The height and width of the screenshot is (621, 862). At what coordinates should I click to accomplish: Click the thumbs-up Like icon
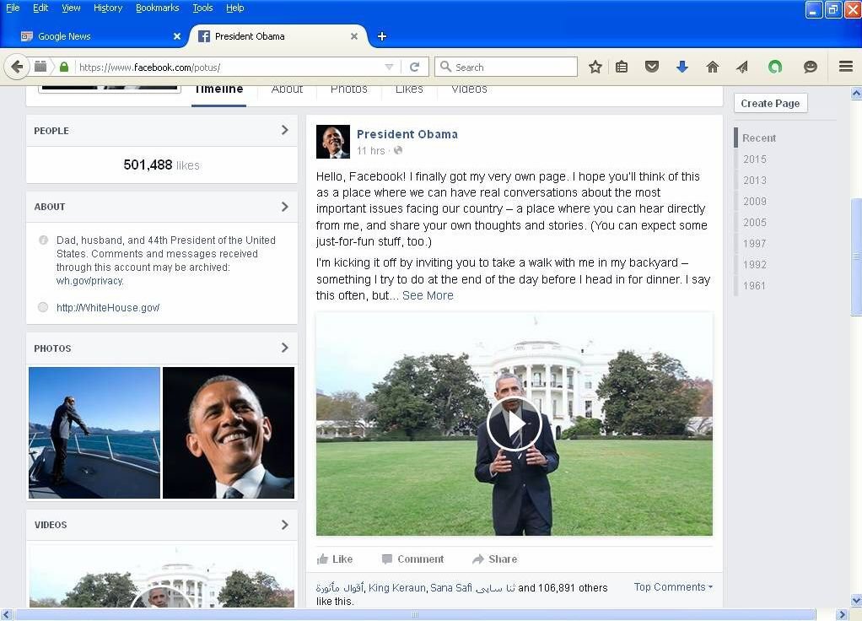pyautogui.click(x=322, y=559)
